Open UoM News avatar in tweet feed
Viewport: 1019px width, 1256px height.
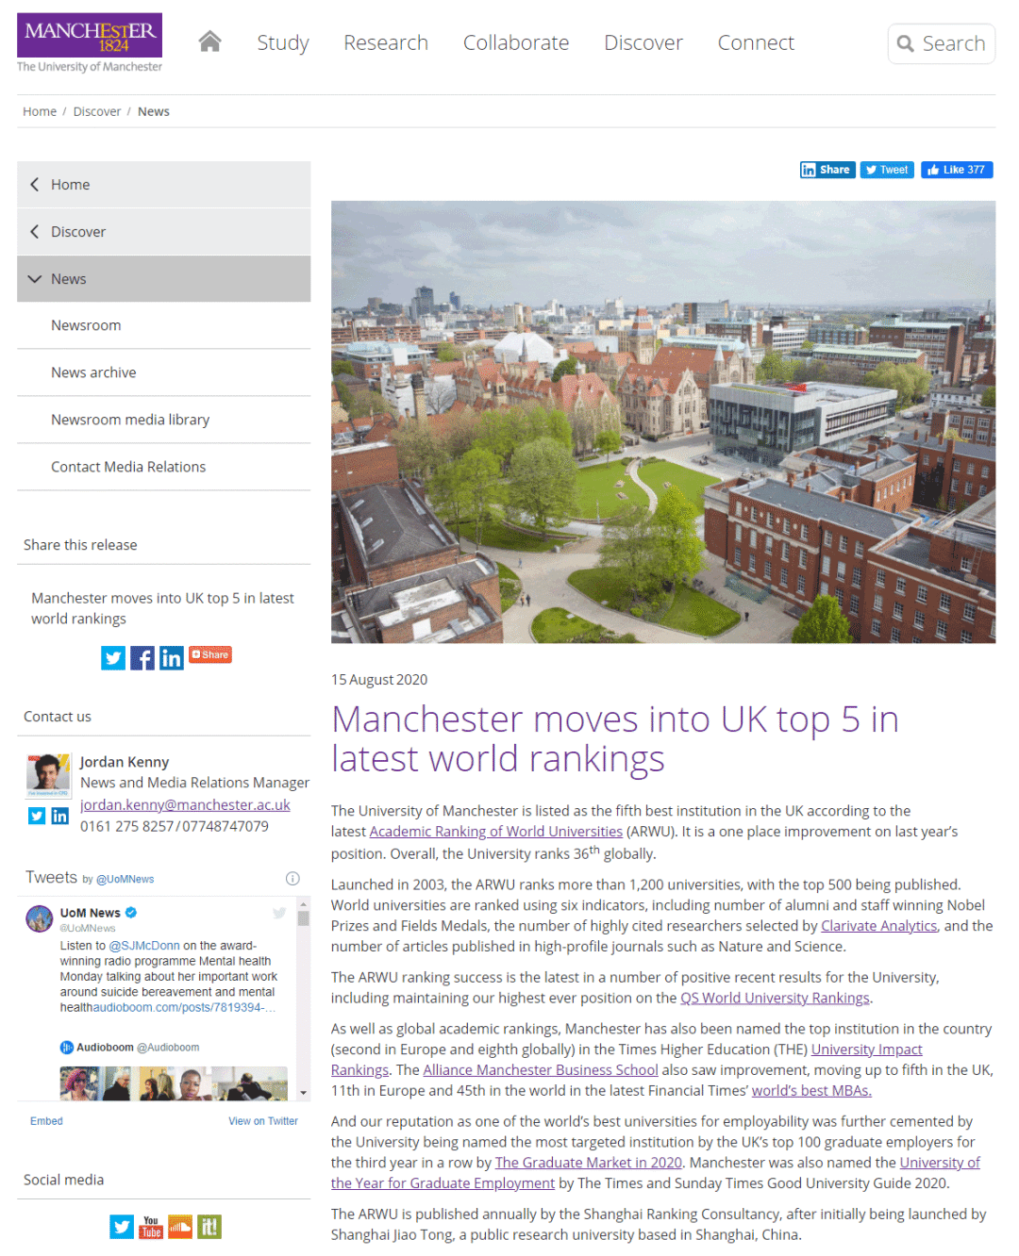click(x=40, y=918)
